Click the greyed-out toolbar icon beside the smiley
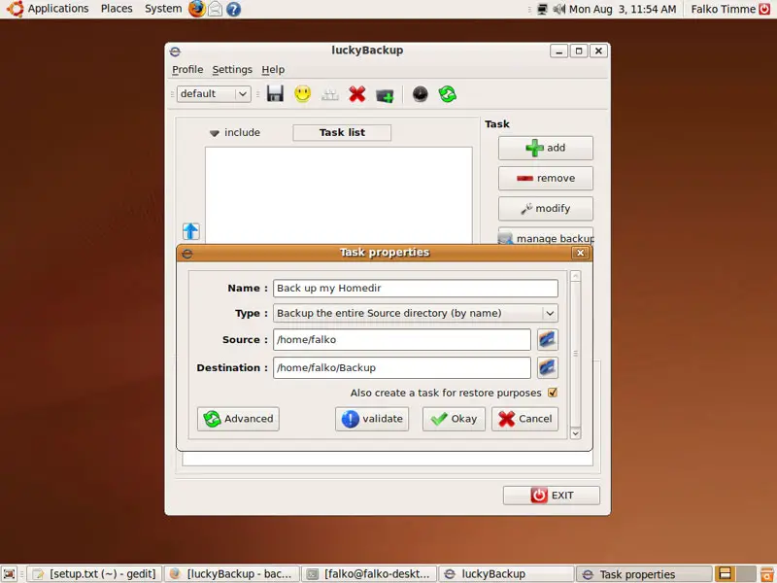777x583 pixels. (x=330, y=94)
